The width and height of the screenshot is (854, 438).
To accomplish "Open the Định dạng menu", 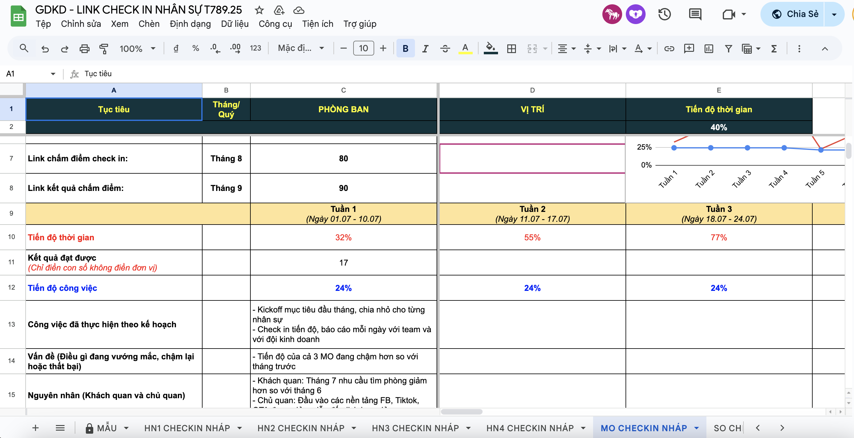I will point(190,24).
